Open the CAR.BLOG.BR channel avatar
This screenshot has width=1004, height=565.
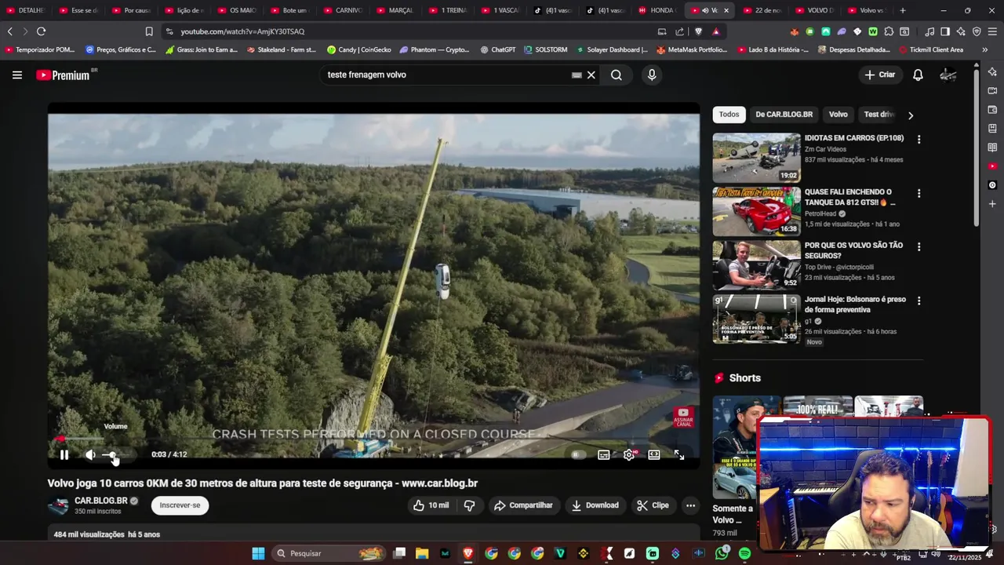[58, 506]
